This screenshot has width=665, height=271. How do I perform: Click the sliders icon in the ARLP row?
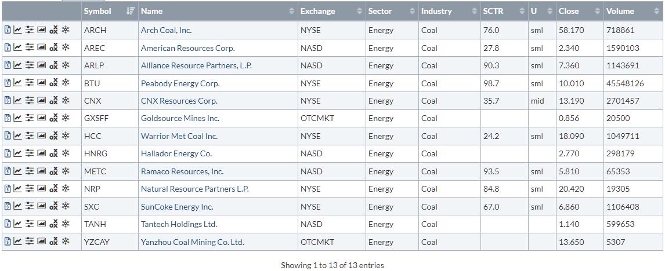pyautogui.click(x=30, y=65)
